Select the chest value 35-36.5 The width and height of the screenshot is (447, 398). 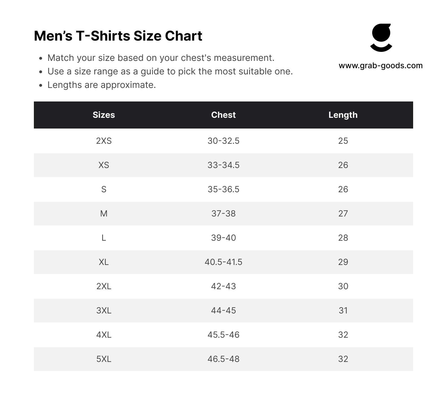tap(224, 189)
